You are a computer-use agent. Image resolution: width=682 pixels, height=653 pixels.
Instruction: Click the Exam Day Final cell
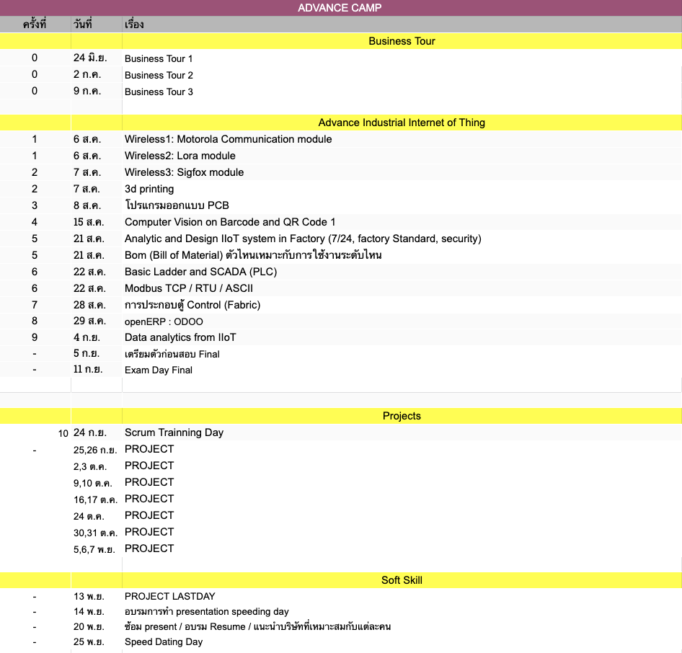[x=159, y=370]
